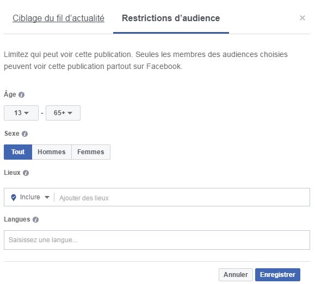Click the Annuler button
The width and height of the screenshot is (315, 284).
pyautogui.click(x=236, y=275)
